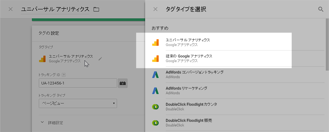Select DoubleClick Floodlight 販売 tag type
The height and width of the screenshot is (132, 329).
pos(238,123)
